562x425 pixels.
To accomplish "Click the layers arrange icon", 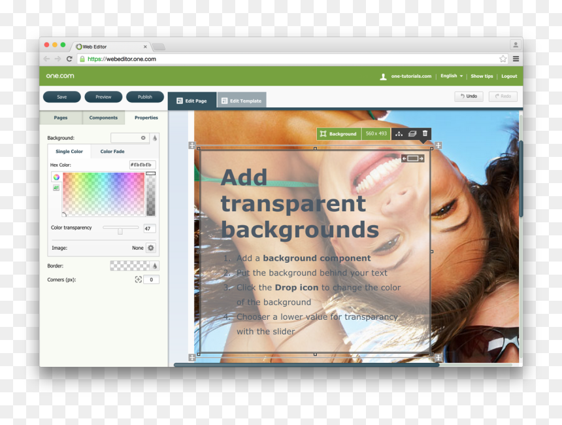I will [x=412, y=134].
